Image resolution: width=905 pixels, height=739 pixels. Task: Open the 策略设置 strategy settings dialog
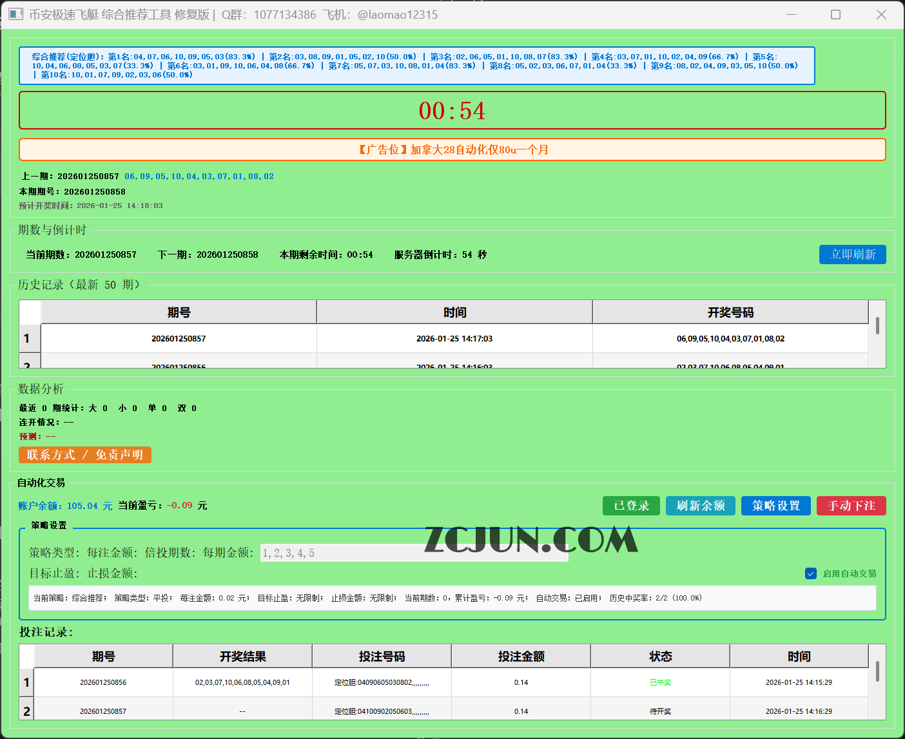(x=775, y=506)
